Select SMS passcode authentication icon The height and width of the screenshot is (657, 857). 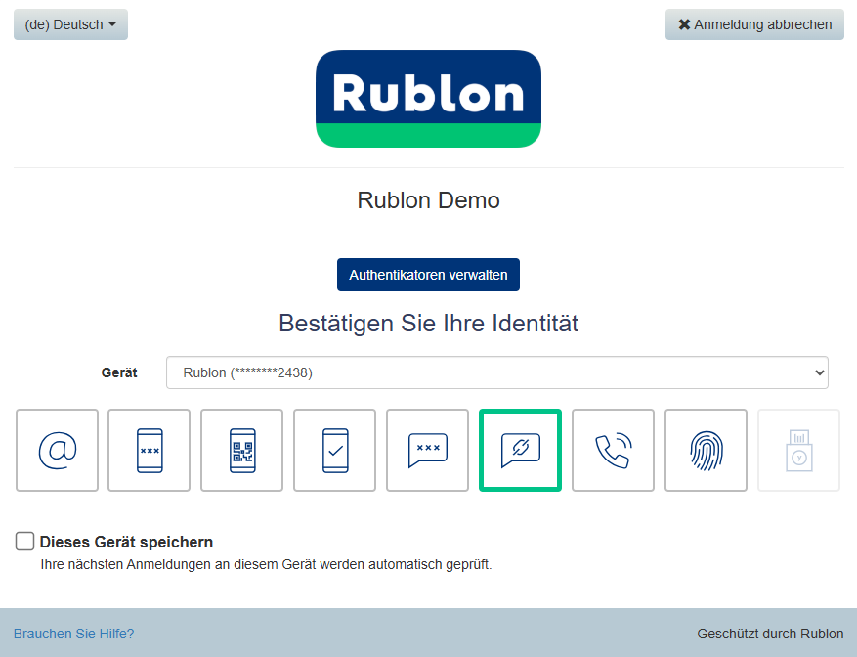(x=427, y=450)
